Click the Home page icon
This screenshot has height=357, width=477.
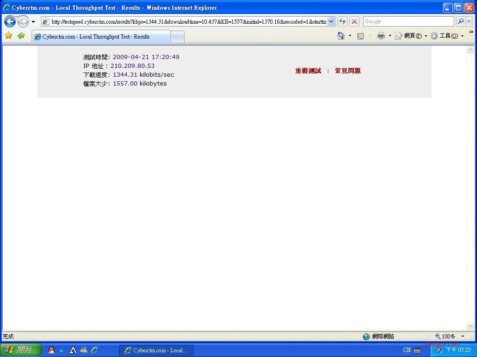point(341,36)
